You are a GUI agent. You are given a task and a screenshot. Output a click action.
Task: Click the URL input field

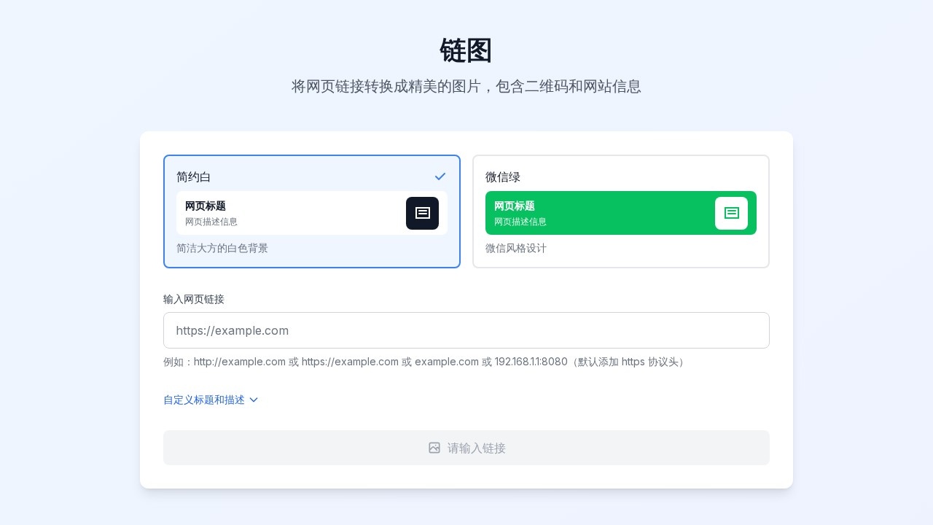click(x=466, y=330)
